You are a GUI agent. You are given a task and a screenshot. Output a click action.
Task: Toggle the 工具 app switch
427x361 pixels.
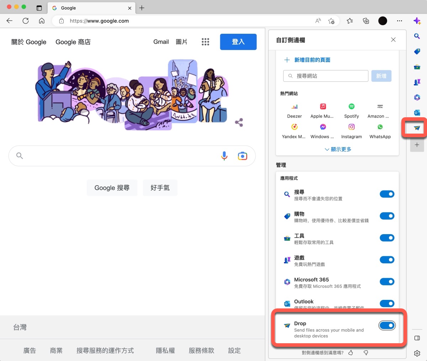click(387, 238)
